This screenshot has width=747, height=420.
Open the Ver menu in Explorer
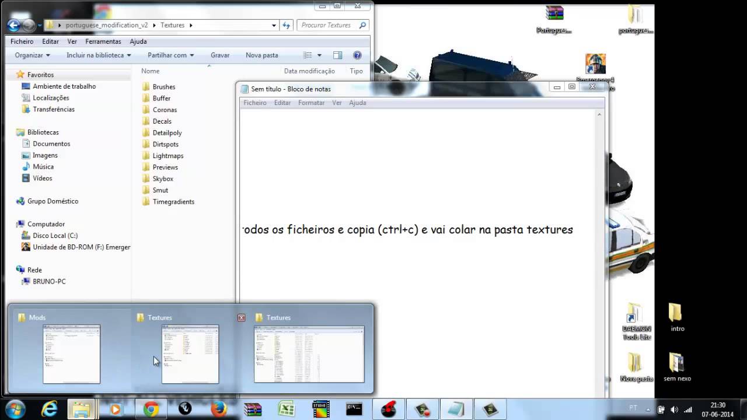72,41
